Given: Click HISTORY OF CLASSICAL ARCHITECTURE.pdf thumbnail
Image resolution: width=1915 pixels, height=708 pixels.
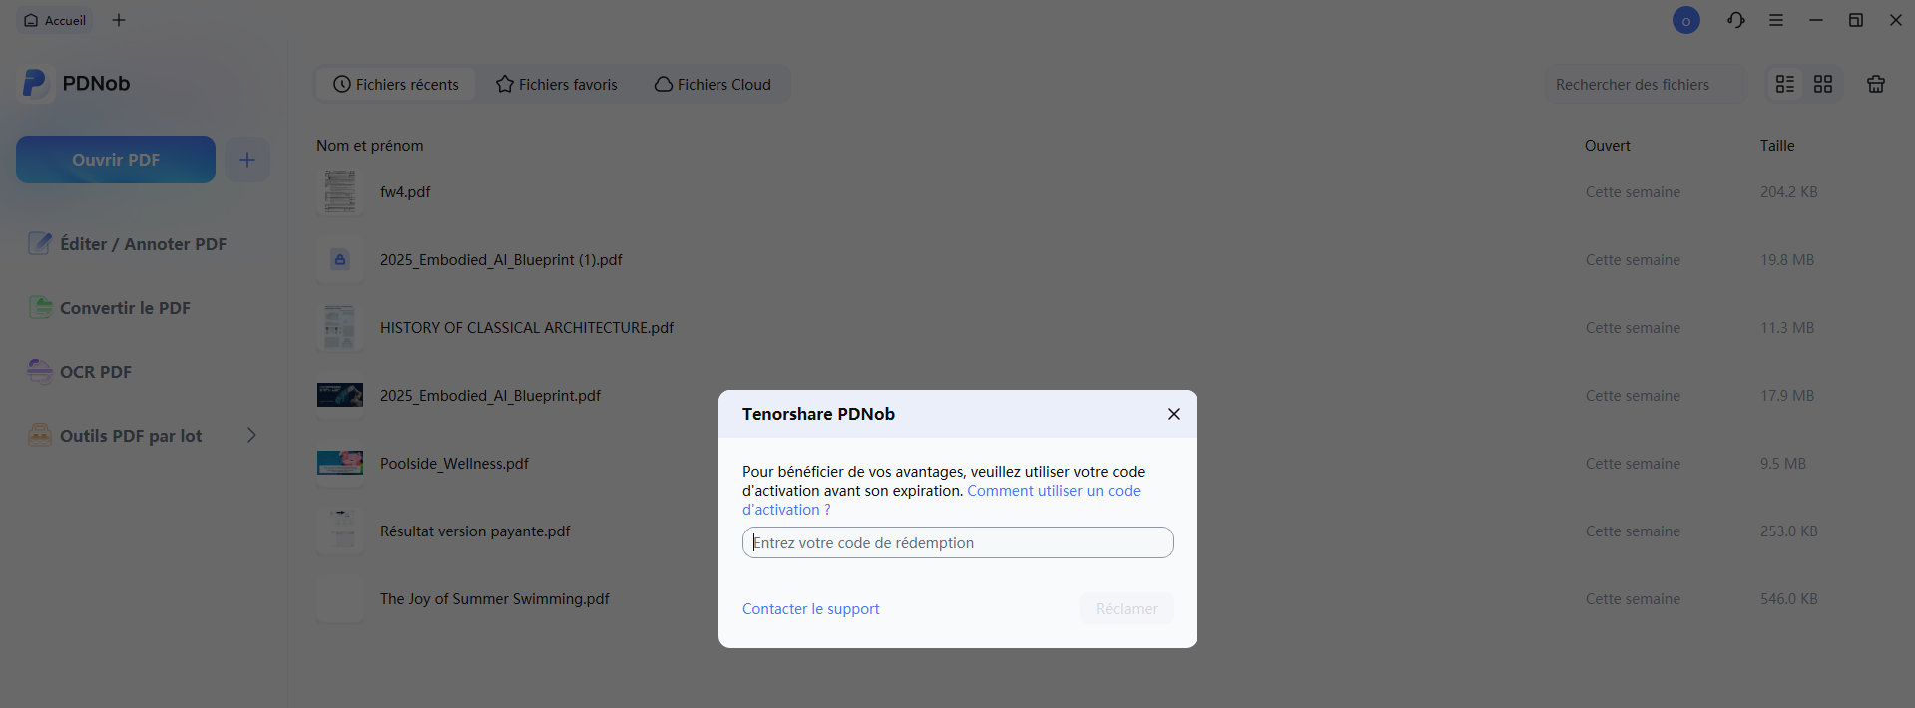Looking at the screenshot, I should pos(340,328).
